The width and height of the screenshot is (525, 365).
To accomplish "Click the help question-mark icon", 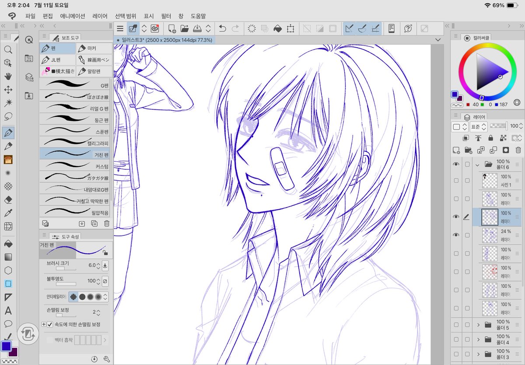I will [408, 28].
